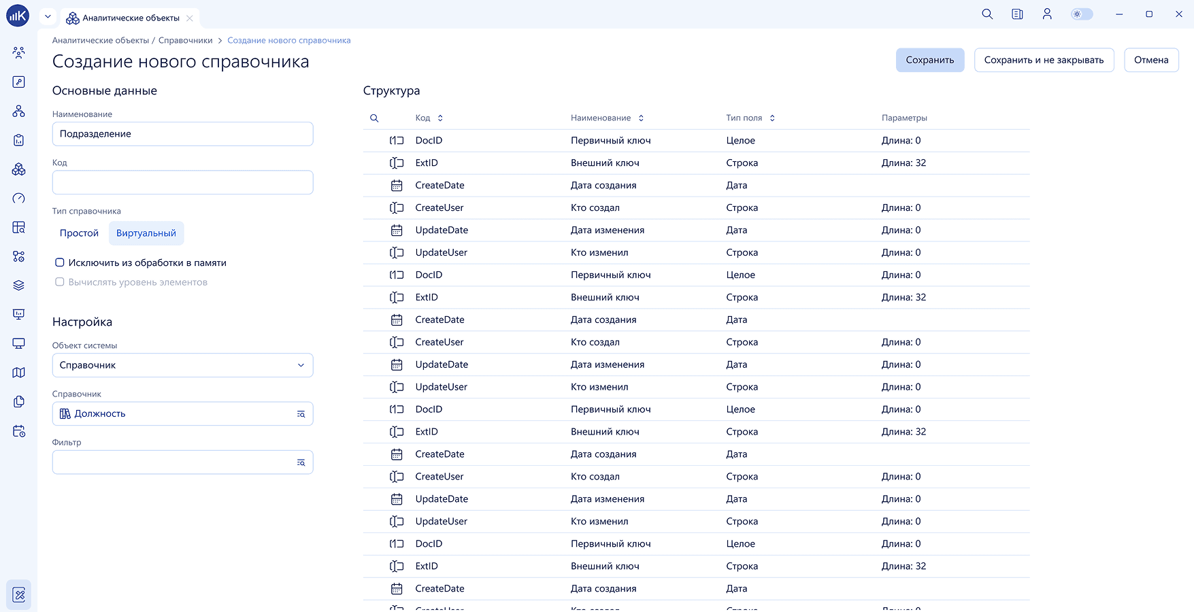
Task: Check 'Исключить из обработки в памяти'
Action: (60, 262)
